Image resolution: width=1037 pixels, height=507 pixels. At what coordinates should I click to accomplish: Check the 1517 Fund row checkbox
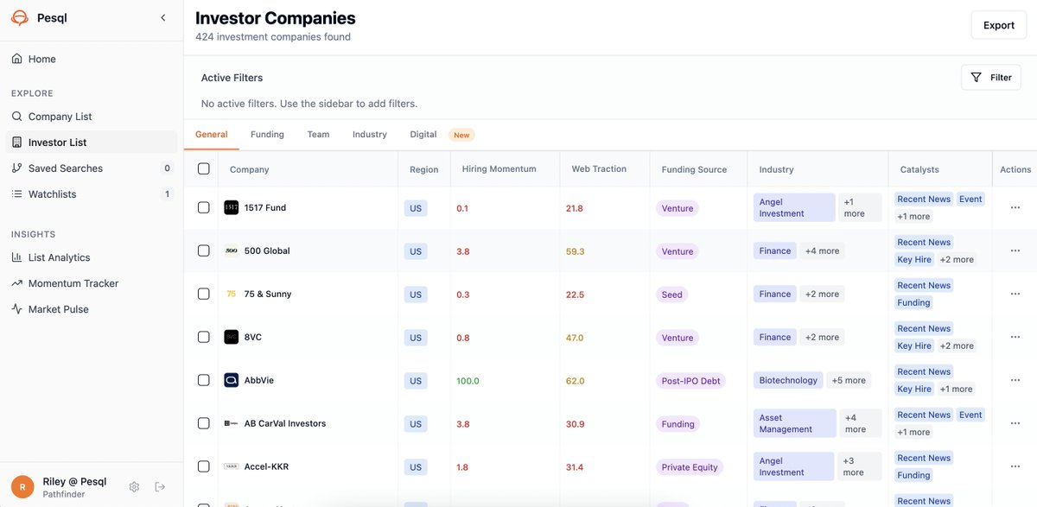(x=204, y=207)
